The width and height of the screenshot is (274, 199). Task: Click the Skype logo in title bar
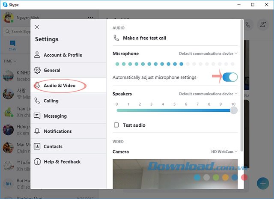click(x=5, y=5)
